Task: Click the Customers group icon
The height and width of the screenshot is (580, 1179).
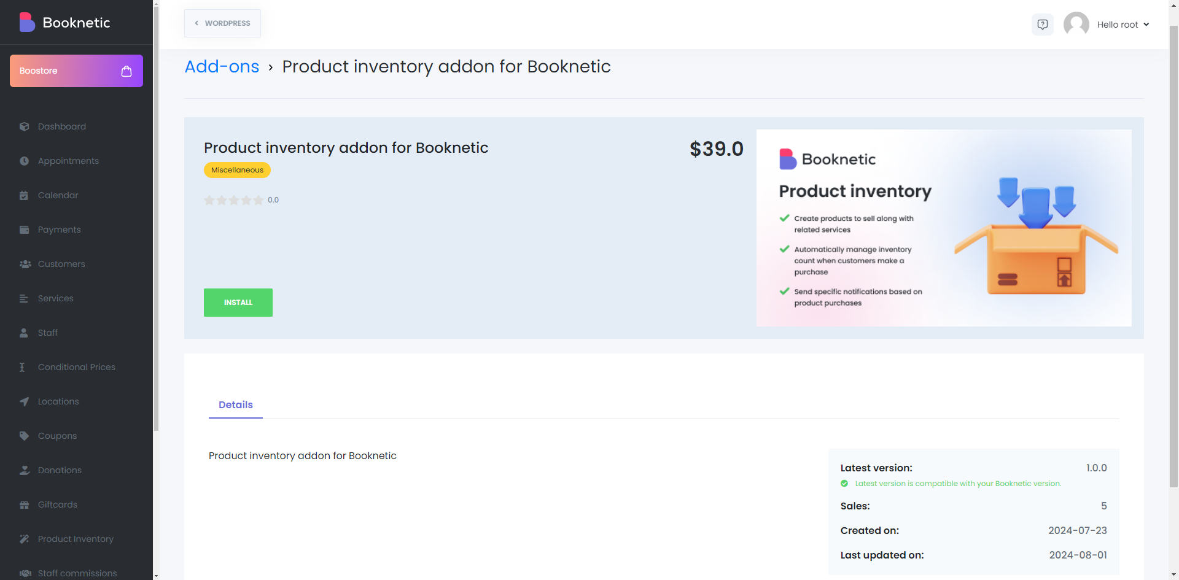Action: (x=25, y=264)
